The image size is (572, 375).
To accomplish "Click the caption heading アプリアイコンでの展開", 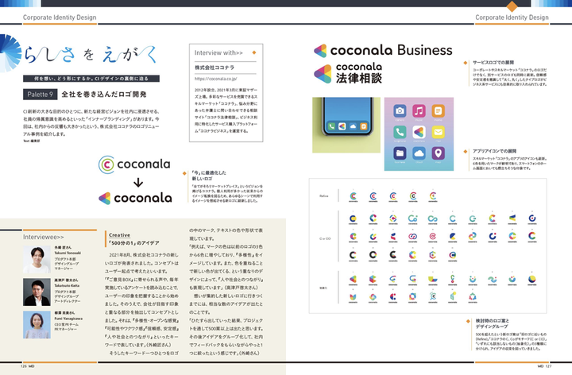I will [x=494, y=151].
